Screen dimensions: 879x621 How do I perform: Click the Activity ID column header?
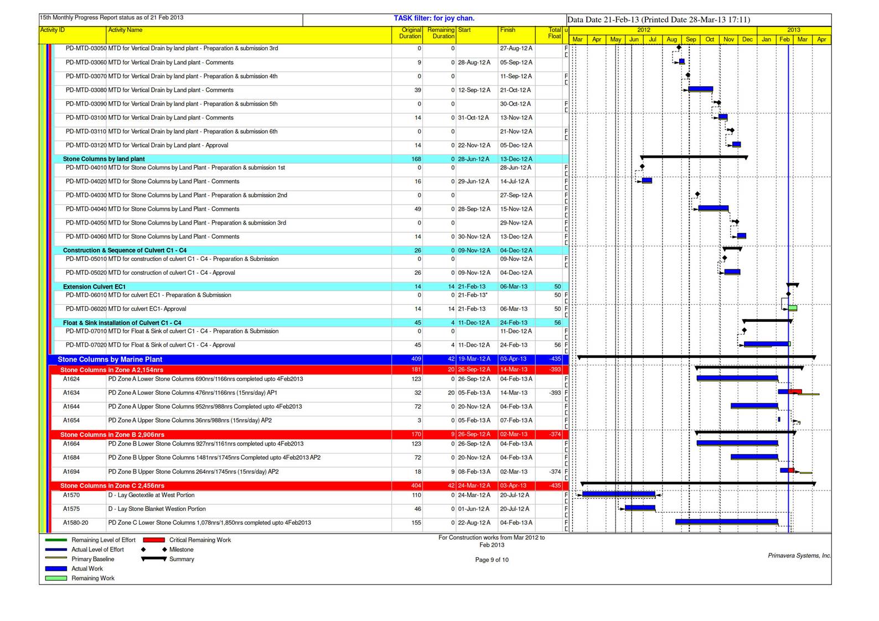[73, 35]
